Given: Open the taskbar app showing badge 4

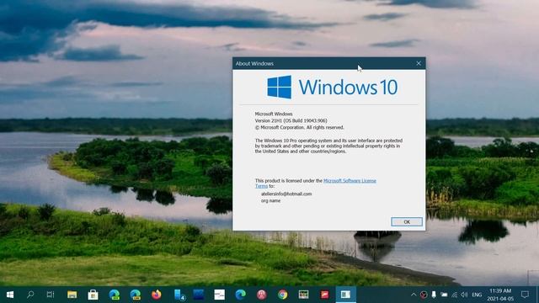Looking at the screenshot, I should pos(179,295).
